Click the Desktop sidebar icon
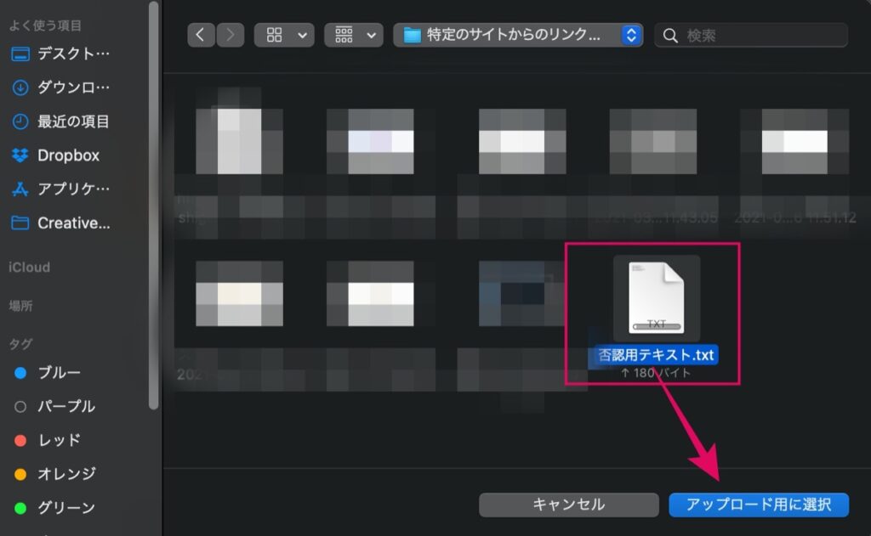This screenshot has height=536, width=871. coord(20,54)
